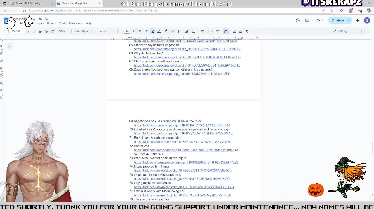This screenshot has height=210, width=374.
Task: Open the zoom 100% dropdown
Action: click(x=63, y=31)
